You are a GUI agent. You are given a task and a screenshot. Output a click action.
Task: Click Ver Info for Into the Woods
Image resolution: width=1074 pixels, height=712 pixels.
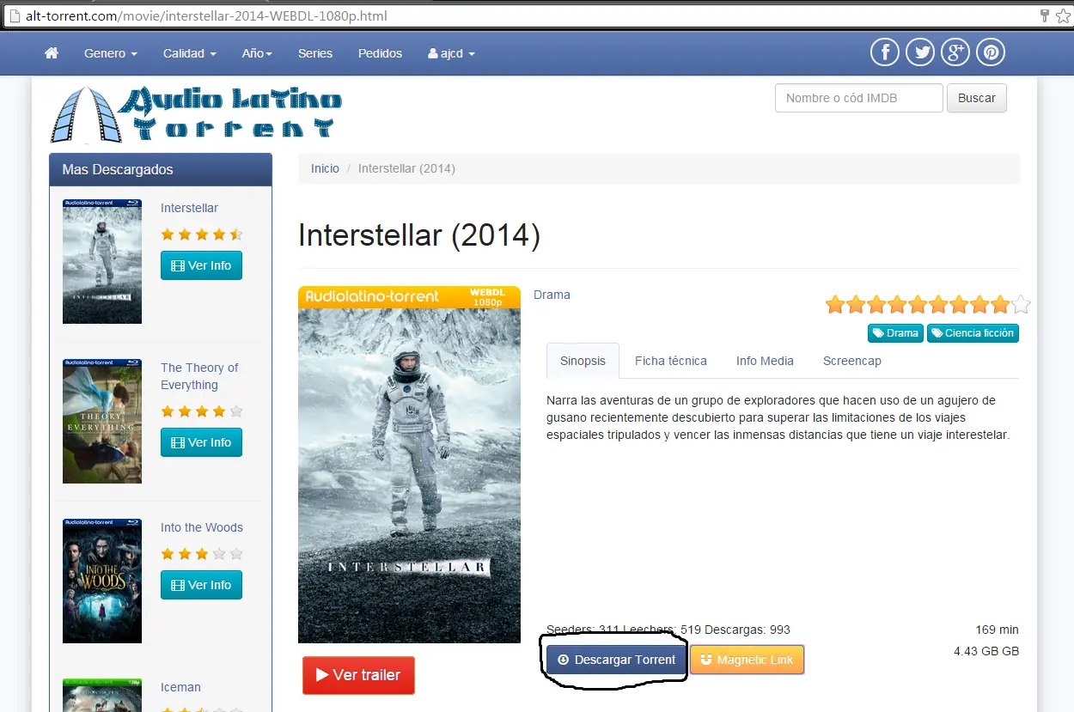[201, 585]
